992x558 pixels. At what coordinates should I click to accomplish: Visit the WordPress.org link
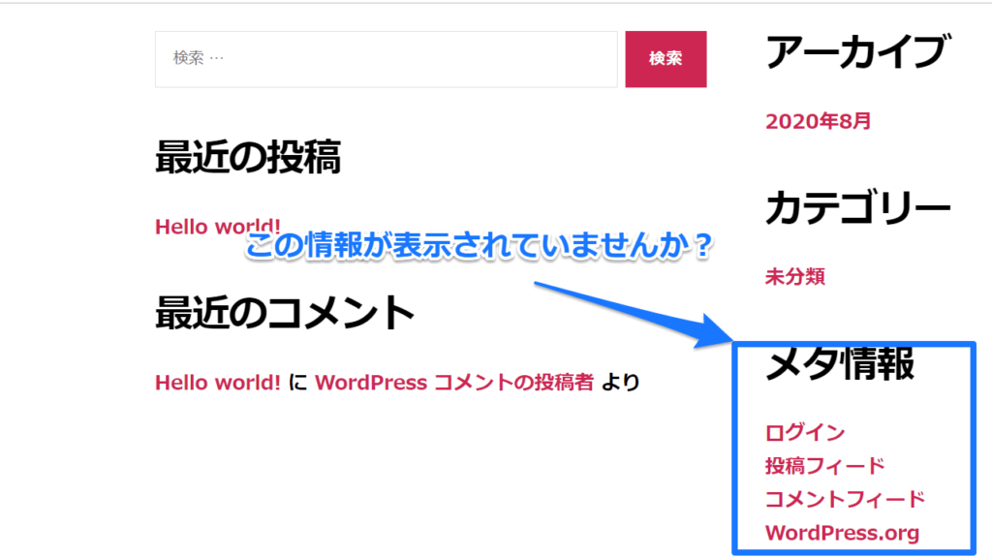pos(841,533)
